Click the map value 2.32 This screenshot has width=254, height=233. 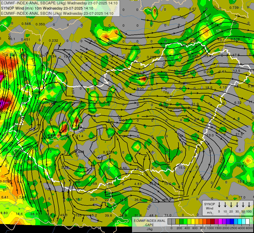point(65,167)
